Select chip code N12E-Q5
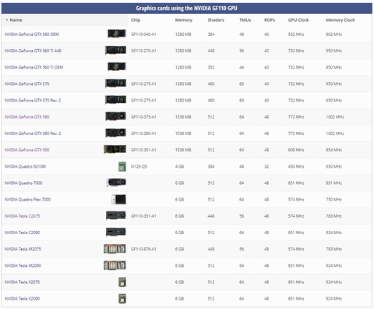The width and height of the screenshot is (374, 309). [139, 166]
